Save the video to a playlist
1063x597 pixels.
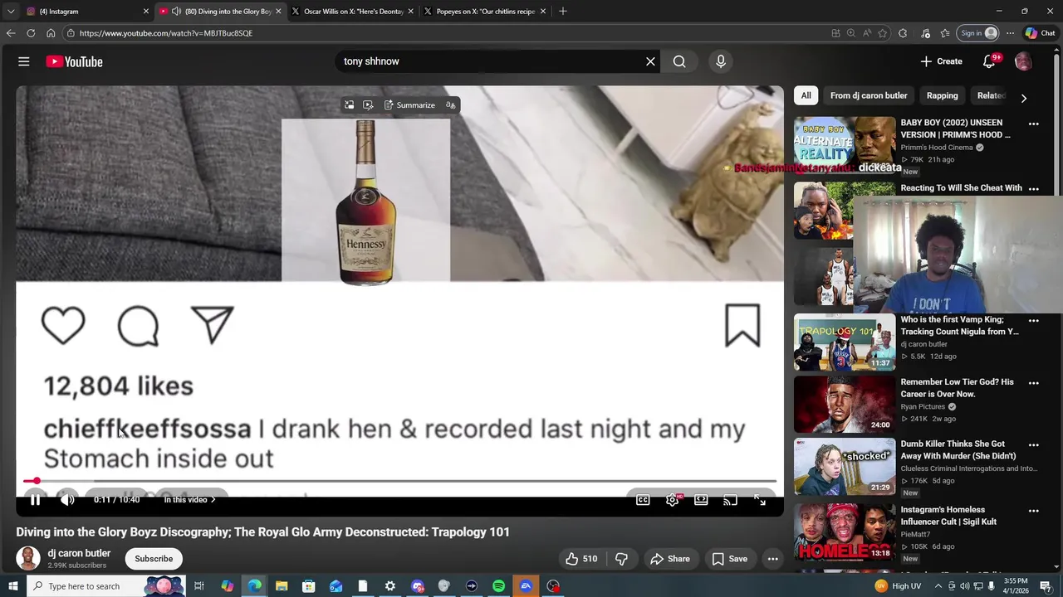730,559
